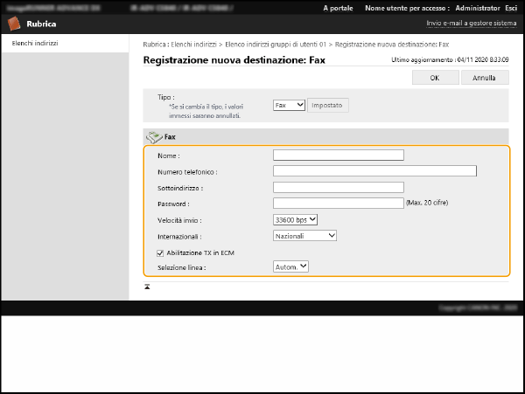Open the Internazionali dropdown
This screenshot has height=394, width=525.
click(304, 236)
